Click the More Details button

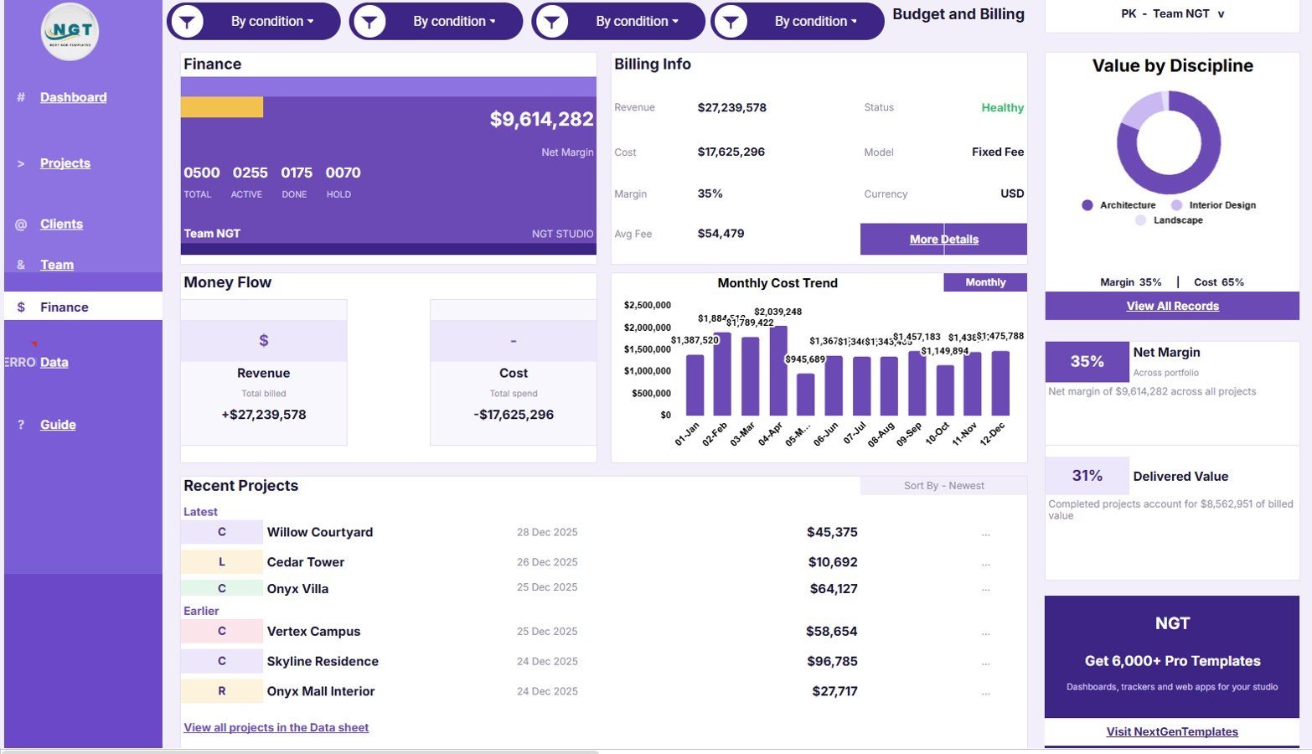point(943,239)
